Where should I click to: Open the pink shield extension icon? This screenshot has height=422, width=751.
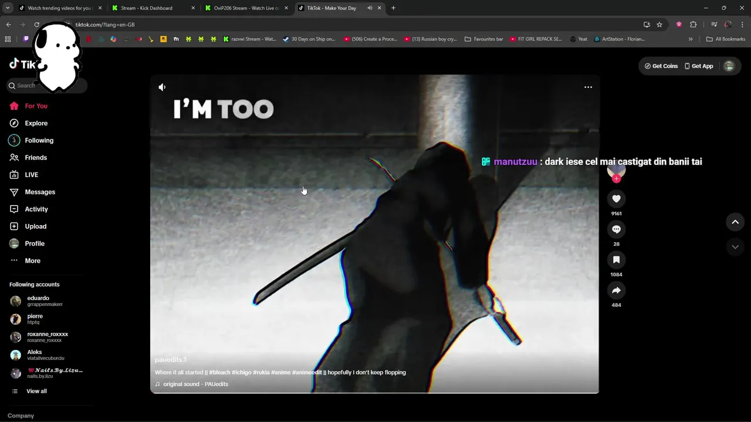tap(679, 25)
